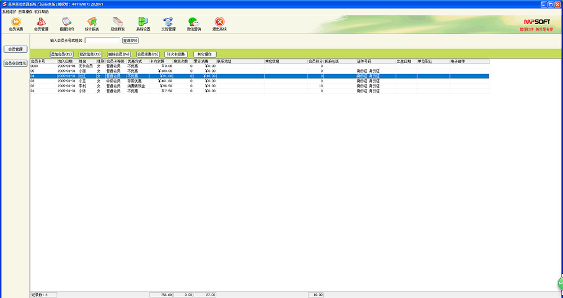Click the 交班管理 shift icon
The image size is (563, 298).
coord(168,23)
